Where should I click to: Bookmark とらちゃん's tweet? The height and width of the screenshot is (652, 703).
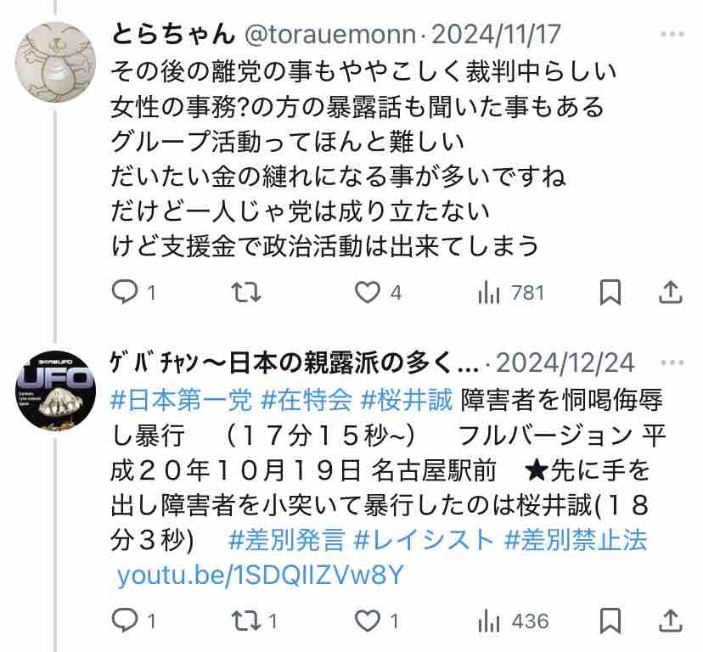pyautogui.click(x=610, y=292)
